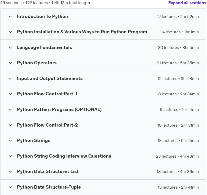
Task: Click the '8 lectures • 2hr 34min' text
Action: coord(178,94)
